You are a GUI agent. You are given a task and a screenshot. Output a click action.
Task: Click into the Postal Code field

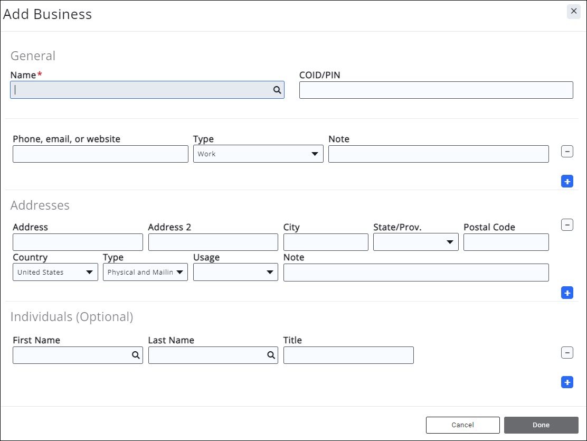[x=506, y=242]
